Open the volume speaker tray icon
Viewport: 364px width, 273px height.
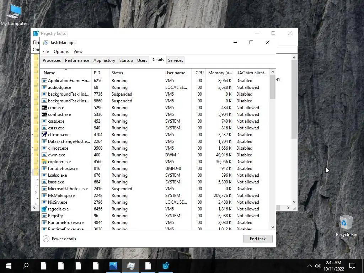[x=317, y=266]
